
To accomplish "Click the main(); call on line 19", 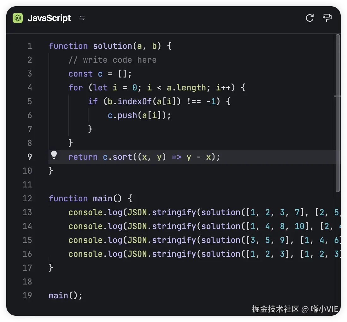I will point(65,296).
